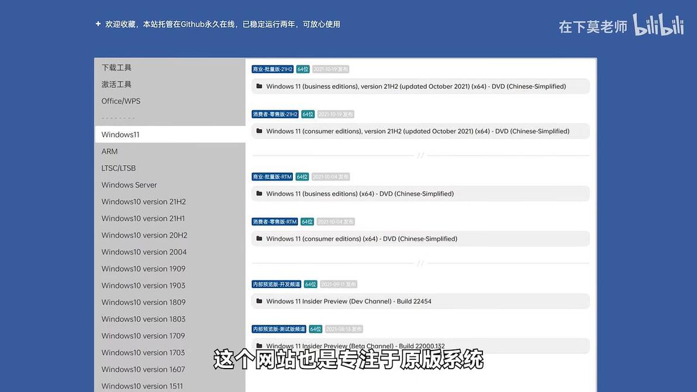Click the 内部预览版-开发频道 tag
This screenshot has height=392, width=697.
click(277, 284)
